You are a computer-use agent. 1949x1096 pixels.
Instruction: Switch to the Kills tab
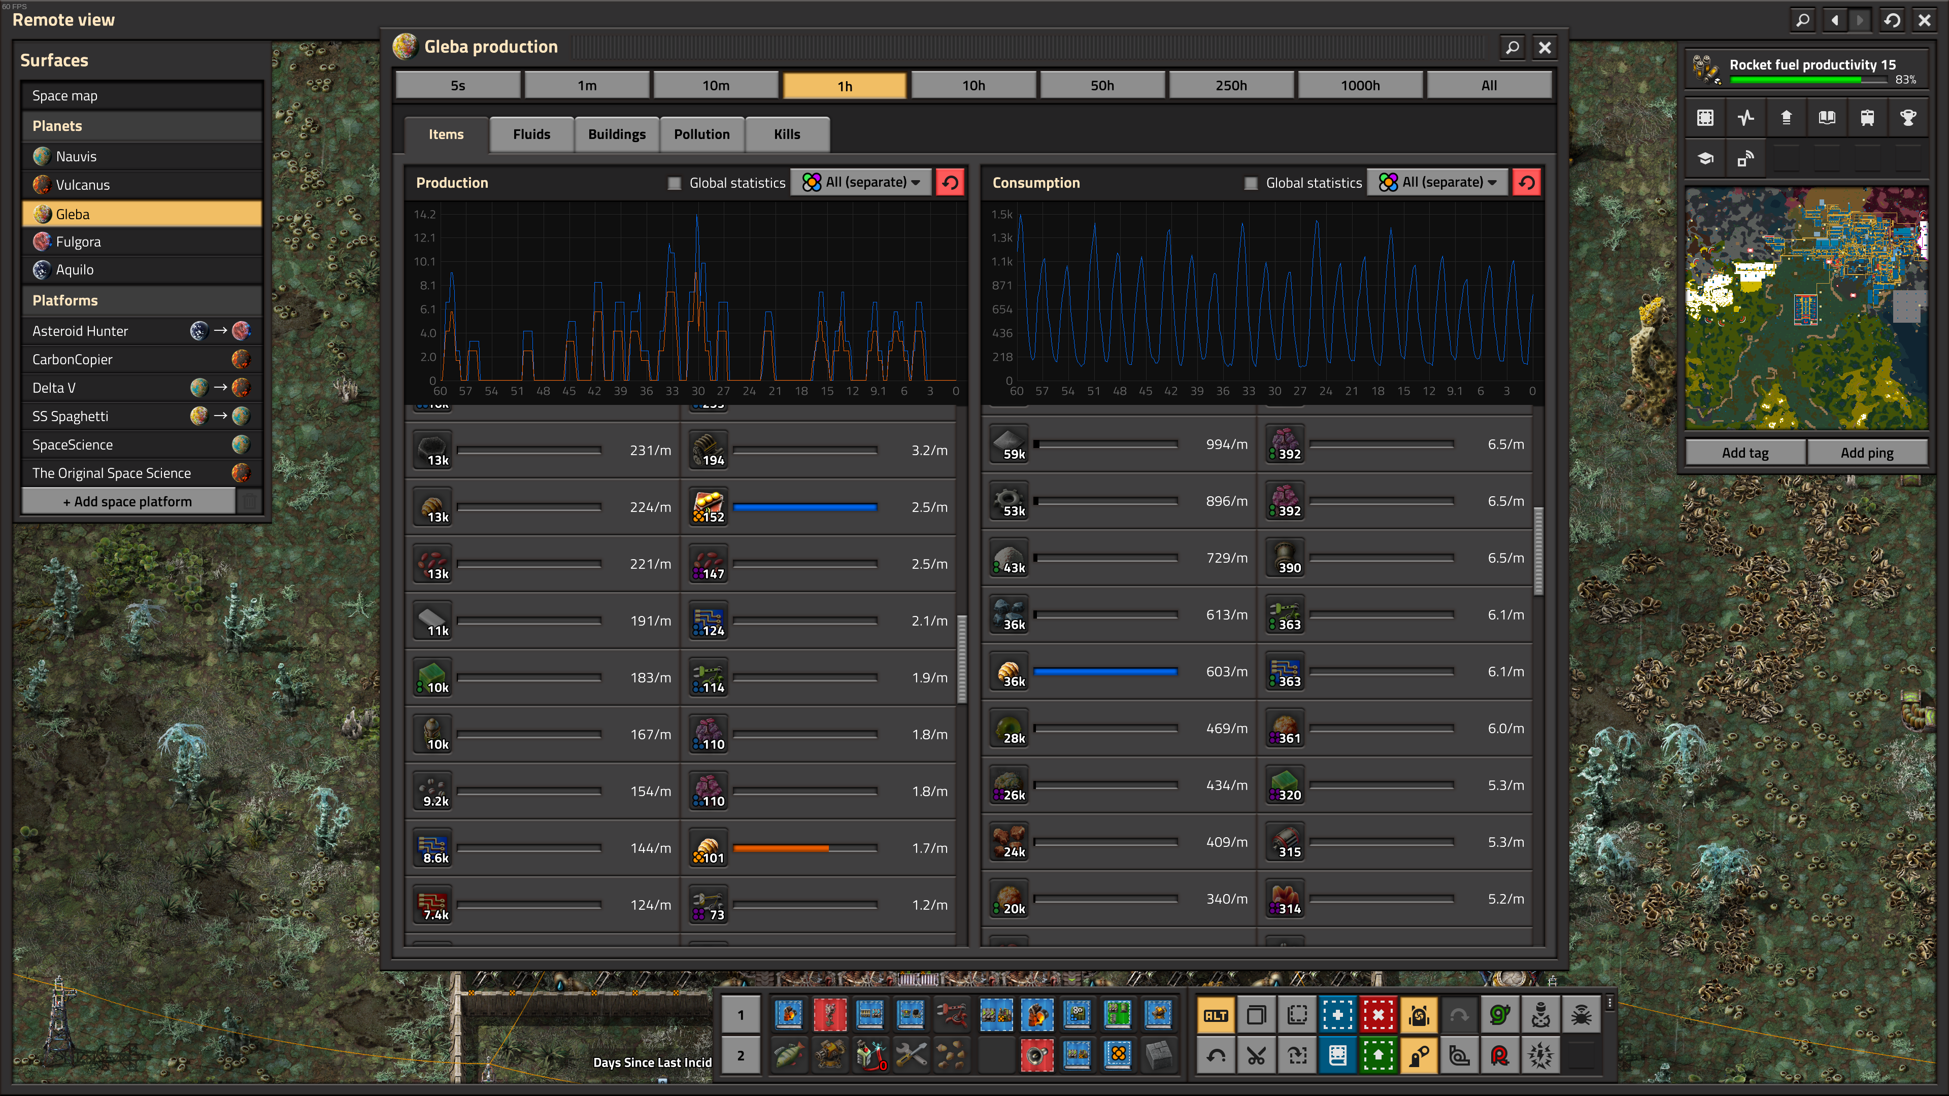coord(787,134)
